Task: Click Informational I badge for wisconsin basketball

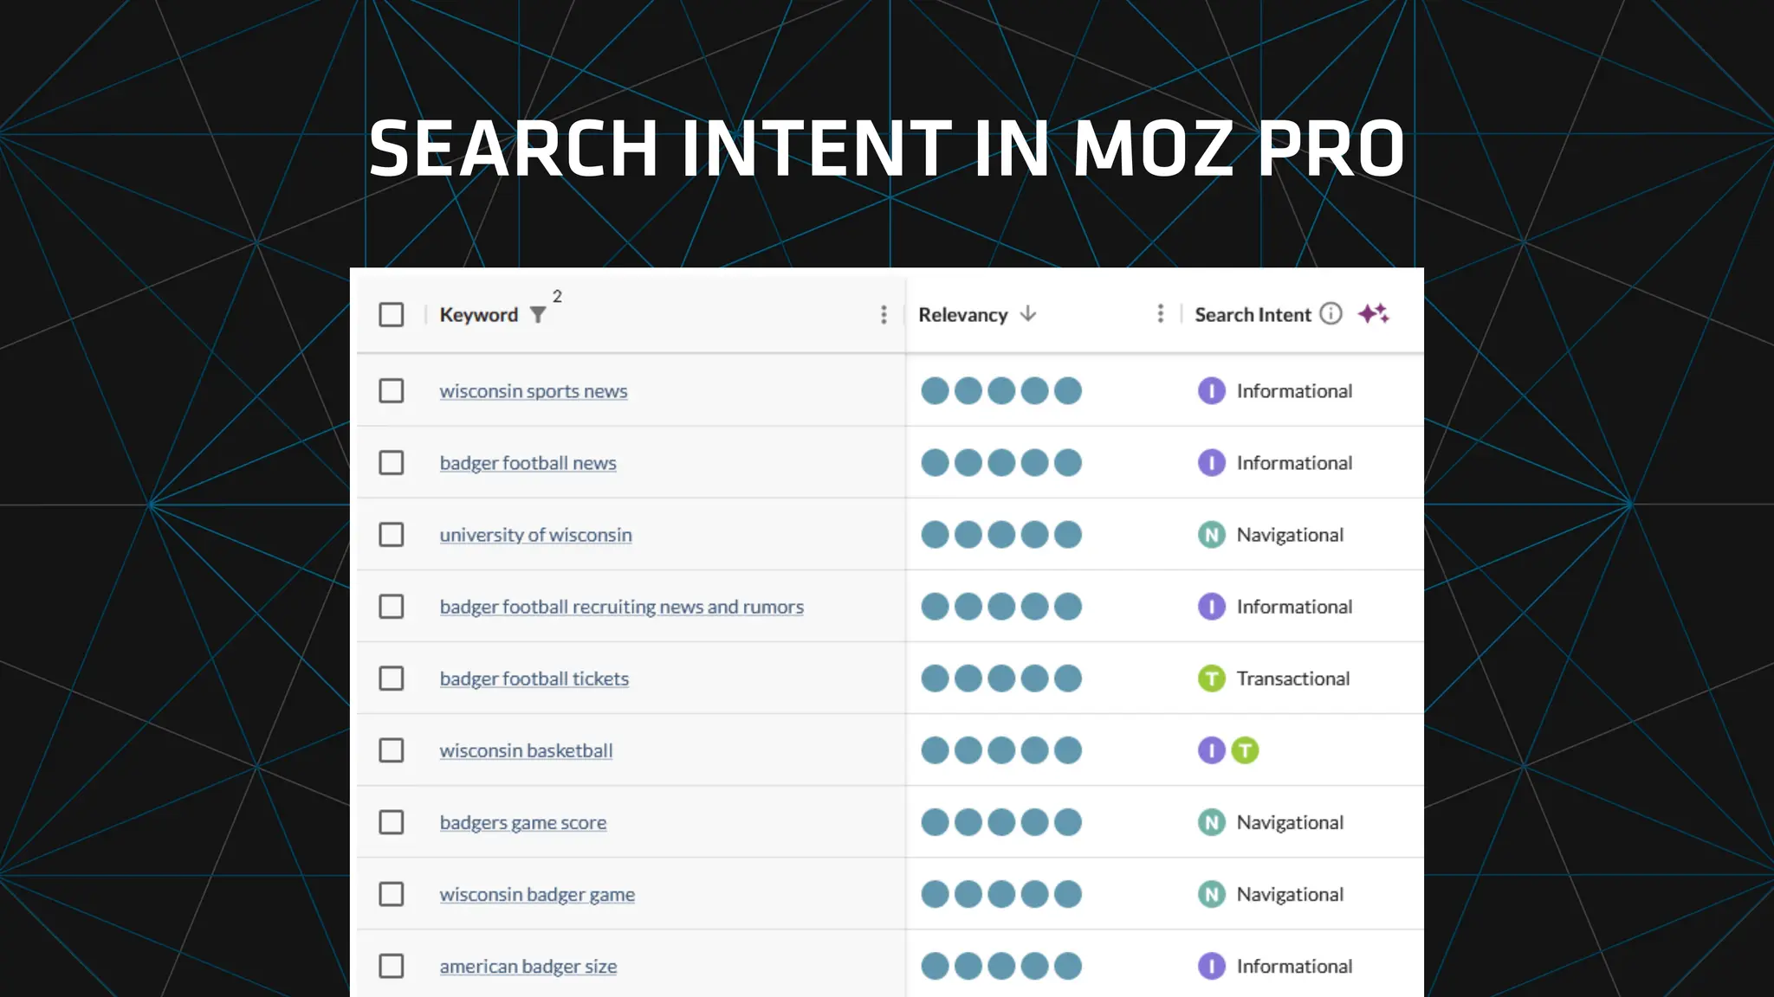Action: (x=1211, y=750)
